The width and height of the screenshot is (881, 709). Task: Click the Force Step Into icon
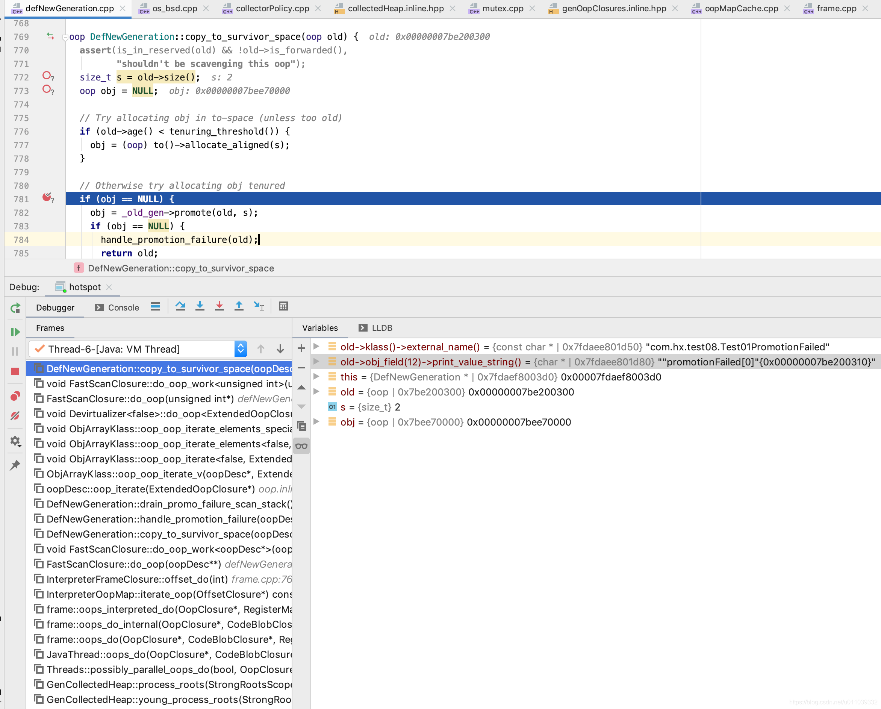click(x=219, y=306)
